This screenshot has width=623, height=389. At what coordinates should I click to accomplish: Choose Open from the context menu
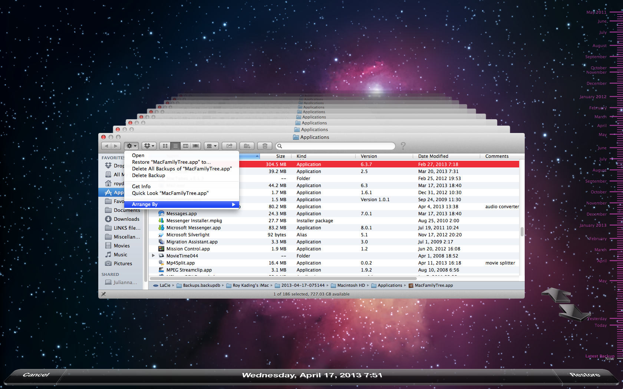coord(182,156)
